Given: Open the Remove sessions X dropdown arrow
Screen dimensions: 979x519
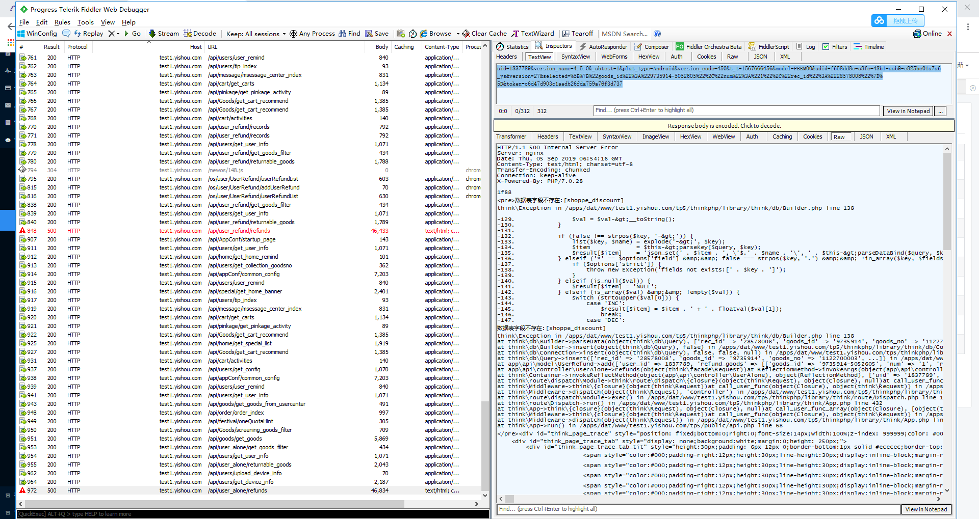Looking at the screenshot, I should pos(118,34).
